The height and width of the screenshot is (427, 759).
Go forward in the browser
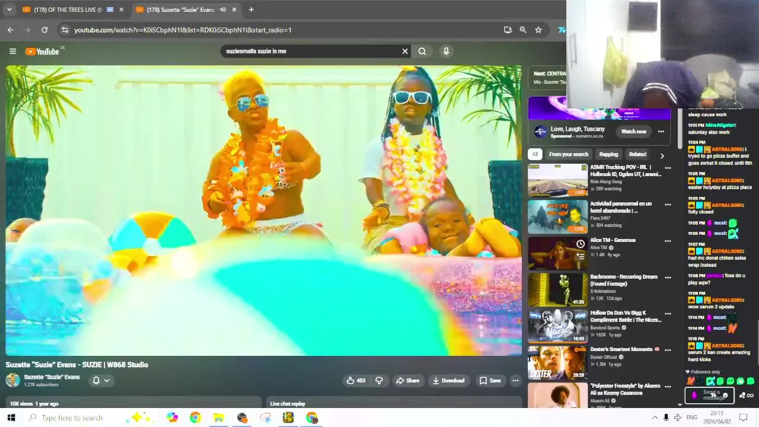point(27,30)
